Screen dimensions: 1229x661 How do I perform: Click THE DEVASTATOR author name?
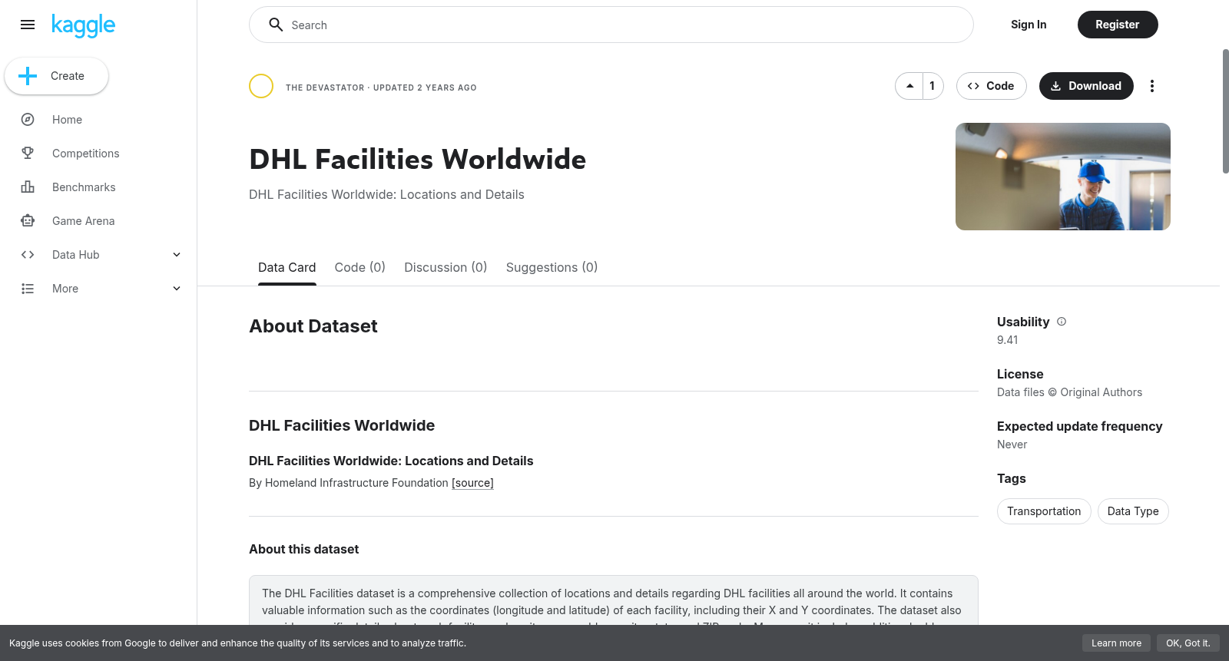click(x=325, y=88)
